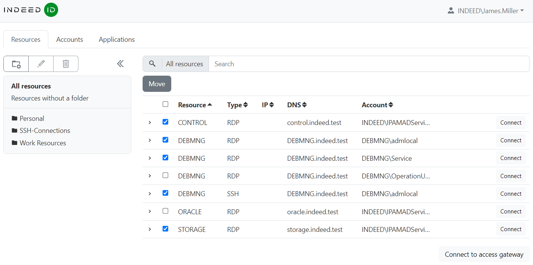Click the trash delete folder icon
The image size is (533, 265).
[x=66, y=64]
